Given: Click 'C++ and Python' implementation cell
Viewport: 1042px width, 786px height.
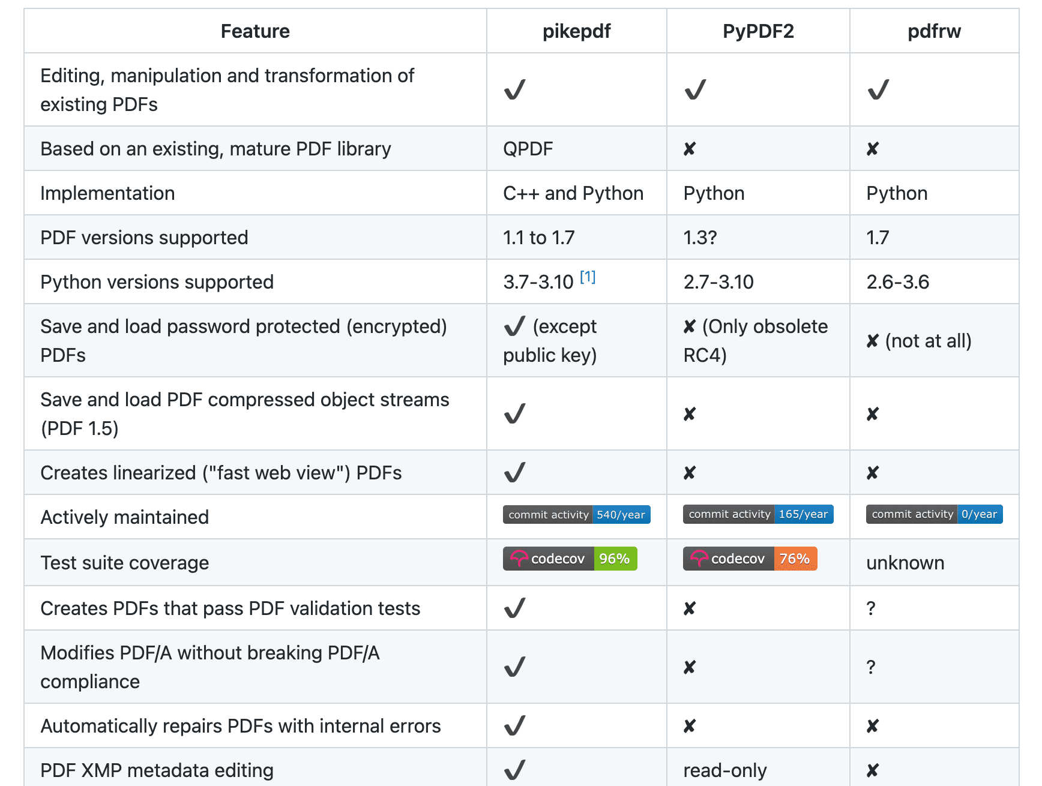Looking at the screenshot, I should tap(573, 193).
